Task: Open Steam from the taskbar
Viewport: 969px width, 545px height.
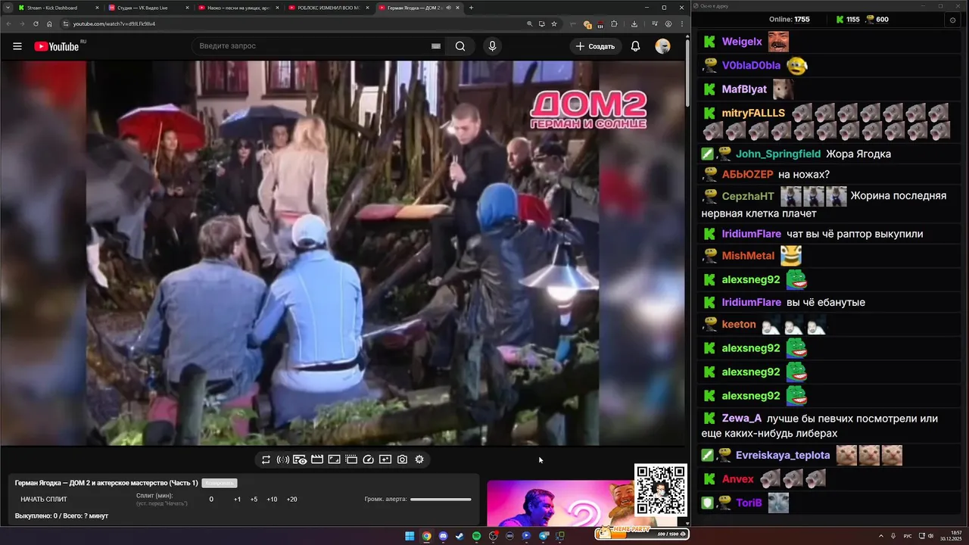Action: (460, 536)
